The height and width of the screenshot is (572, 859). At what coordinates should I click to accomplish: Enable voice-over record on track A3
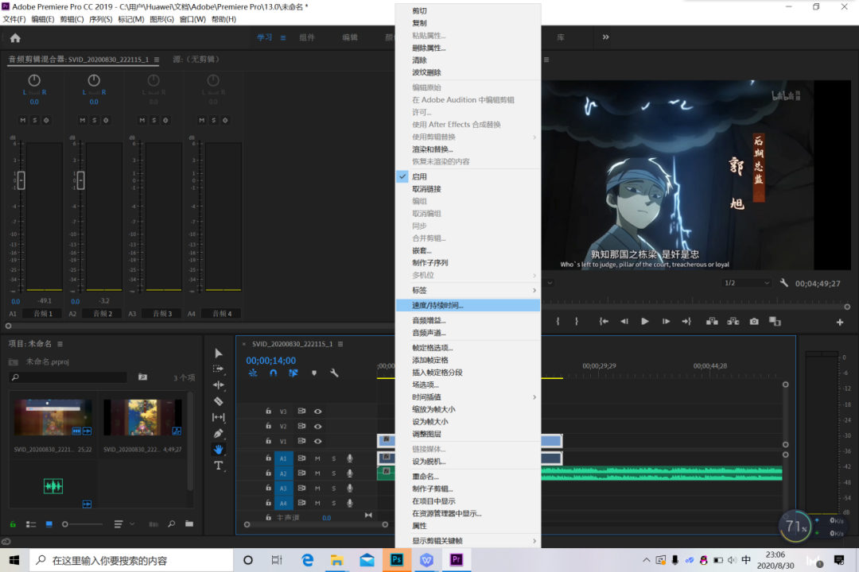349,489
